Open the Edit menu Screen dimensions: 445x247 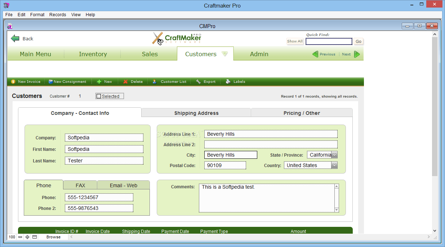(22, 15)
